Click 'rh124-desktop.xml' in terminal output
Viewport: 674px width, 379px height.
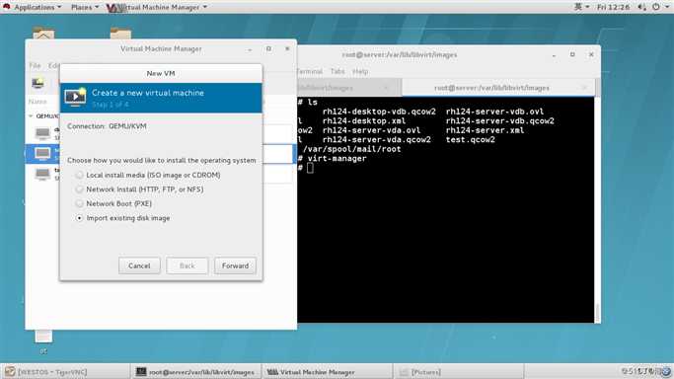(364, 121)
